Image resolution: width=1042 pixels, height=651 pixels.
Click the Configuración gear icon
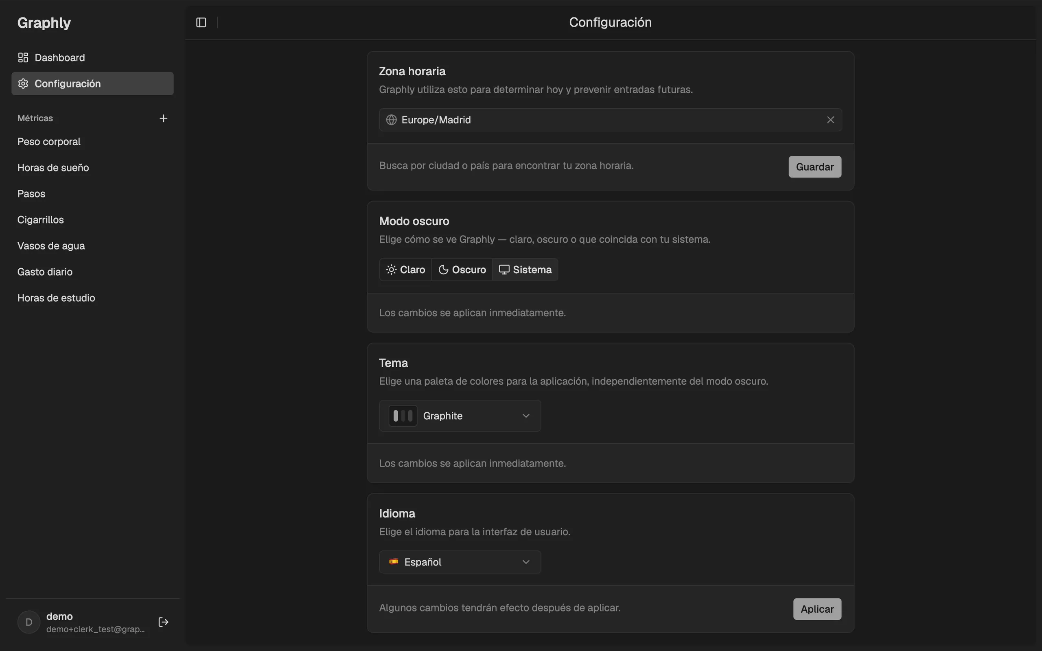click(23, 83)
